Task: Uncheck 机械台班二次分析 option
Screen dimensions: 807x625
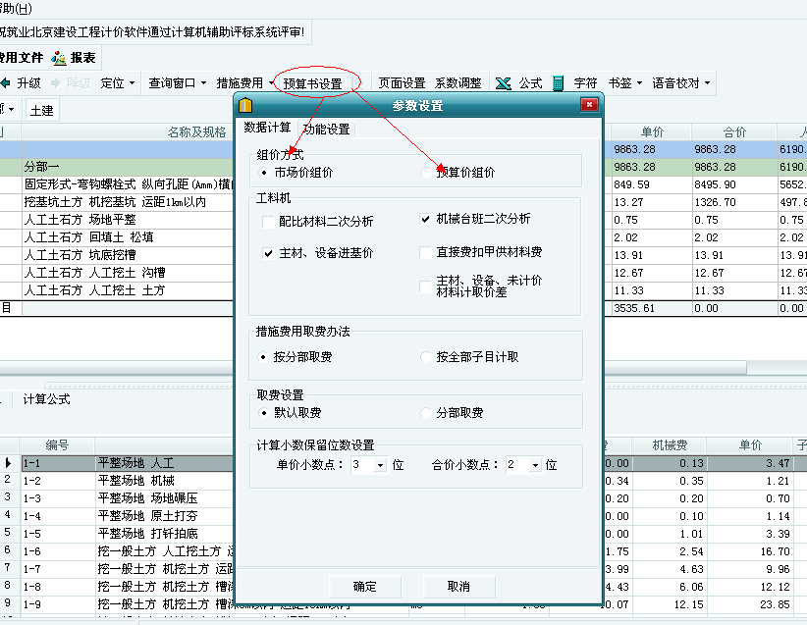Action: [425, 219]
